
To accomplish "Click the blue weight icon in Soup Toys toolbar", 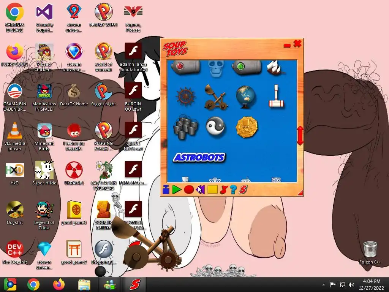I will click(x=166, y=190).
